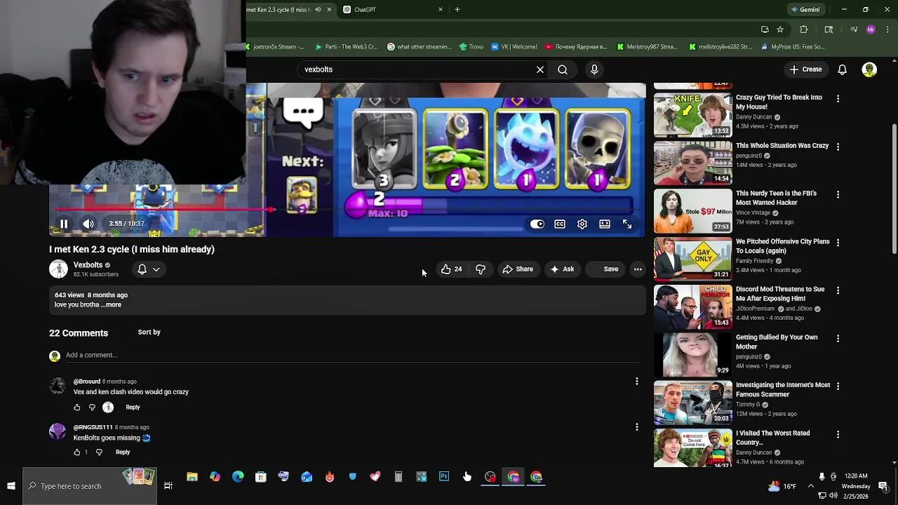Open the video in fullscreen
898x505 pixels.
[x=627, y=224]
